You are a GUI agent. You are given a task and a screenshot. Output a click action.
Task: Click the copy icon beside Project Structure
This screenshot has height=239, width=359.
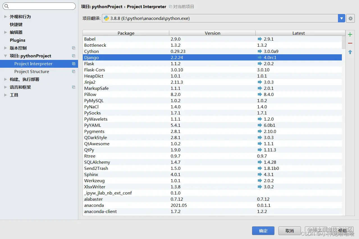click(x=74, y=72)
